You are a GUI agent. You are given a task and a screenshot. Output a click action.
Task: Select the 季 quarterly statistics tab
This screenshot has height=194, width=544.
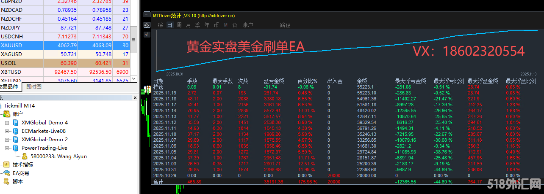198,25
